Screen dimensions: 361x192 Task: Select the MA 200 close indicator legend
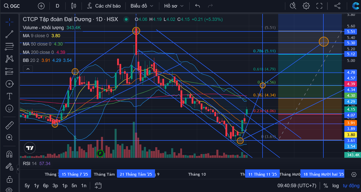coord(44,52)
